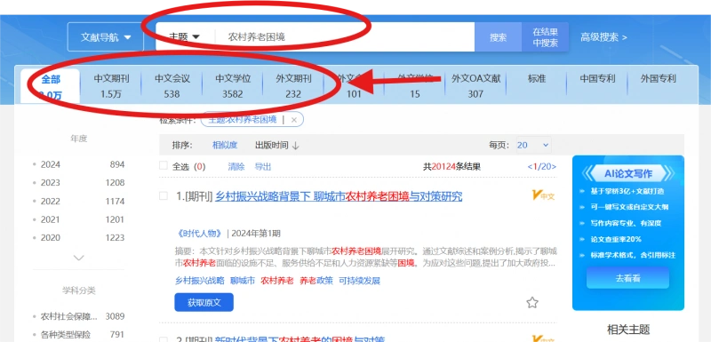Switch to the 全部 tab
Screen dimensions: 711x342
51,86
